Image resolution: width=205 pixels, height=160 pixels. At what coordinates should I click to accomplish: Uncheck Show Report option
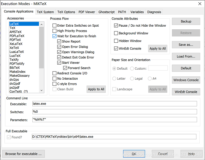click(x=59, y=41)
